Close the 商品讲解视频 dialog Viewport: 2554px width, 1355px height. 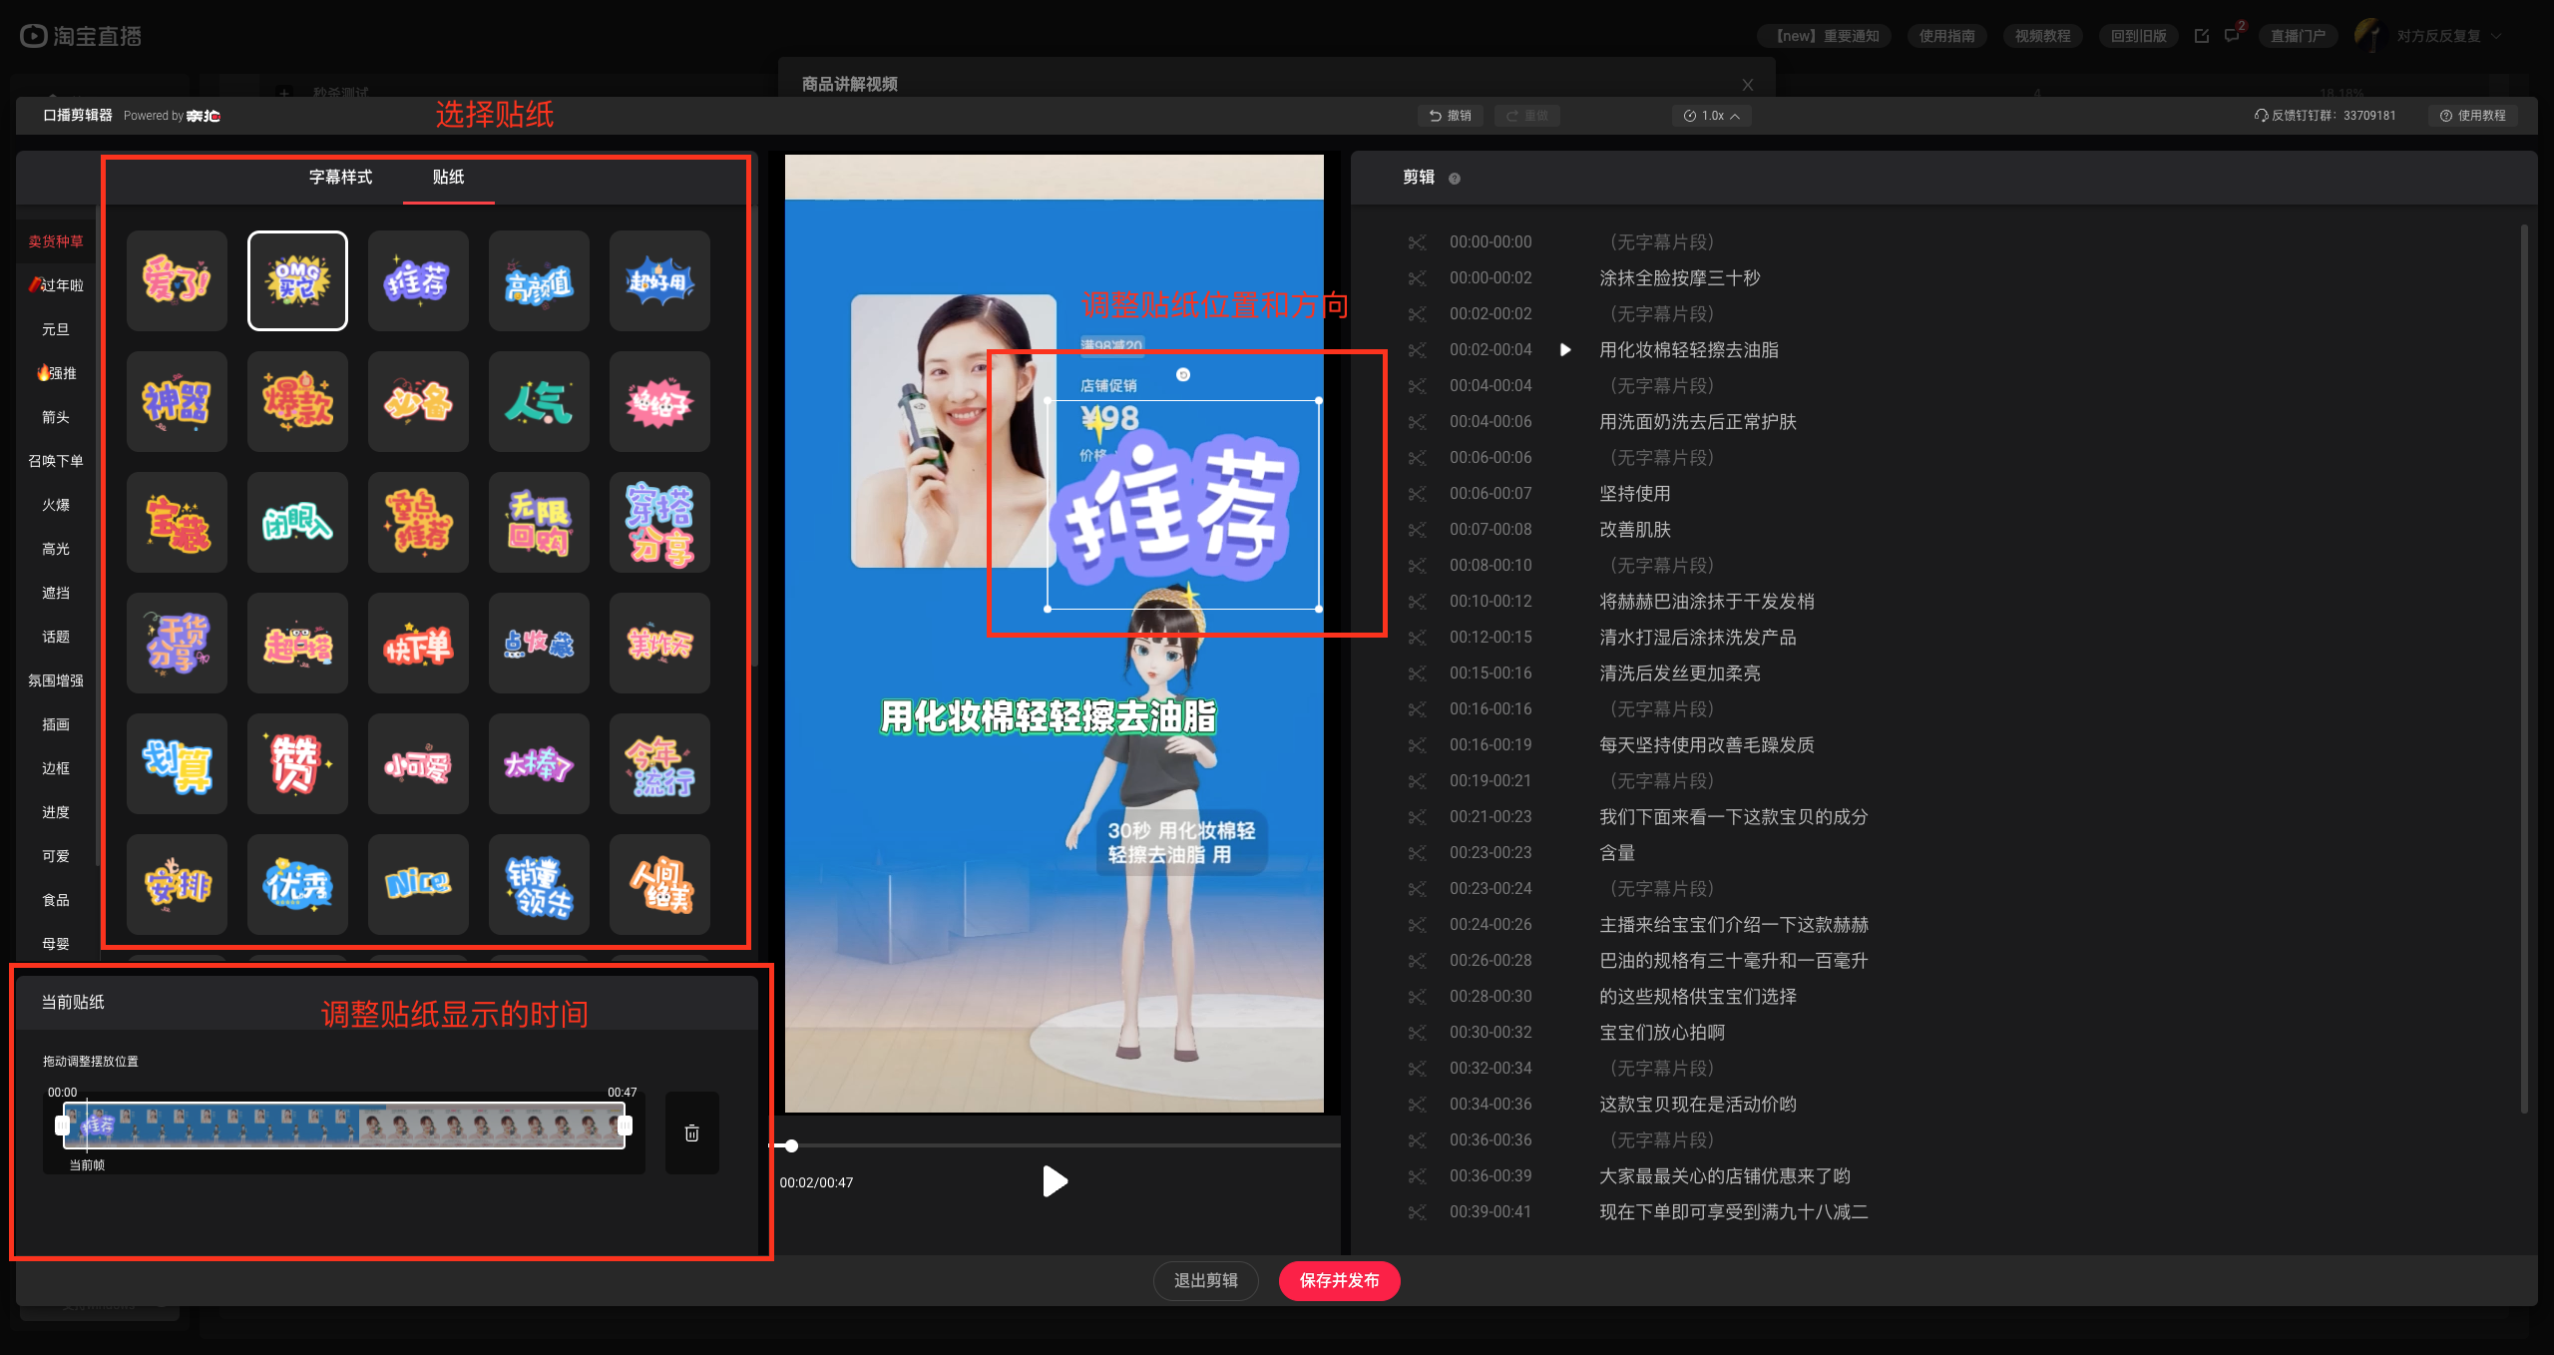[1747, 85]
